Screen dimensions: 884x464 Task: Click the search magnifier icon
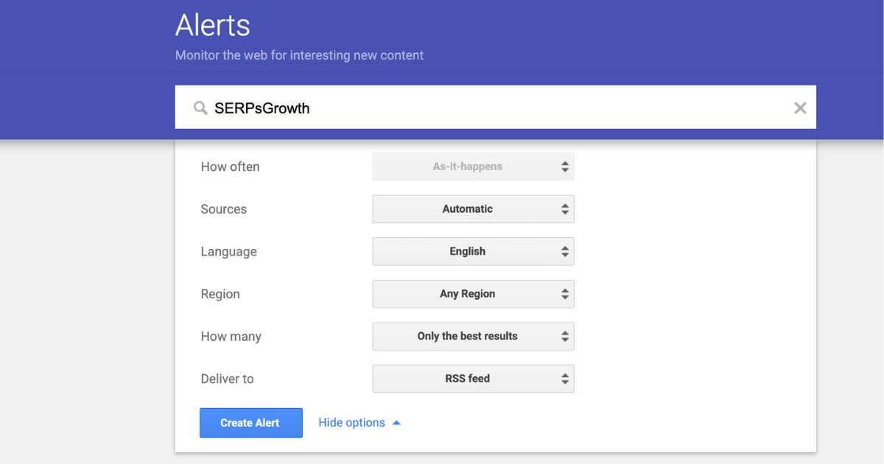tap(200, 108)
